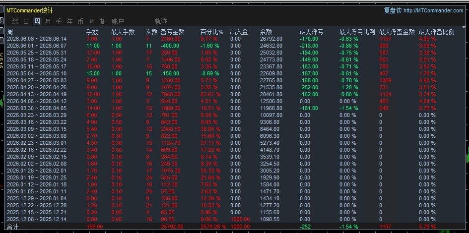Click the 最大浮亏比例 column header
Viewport: 469px width, 233px height.
tap(357, 32)
